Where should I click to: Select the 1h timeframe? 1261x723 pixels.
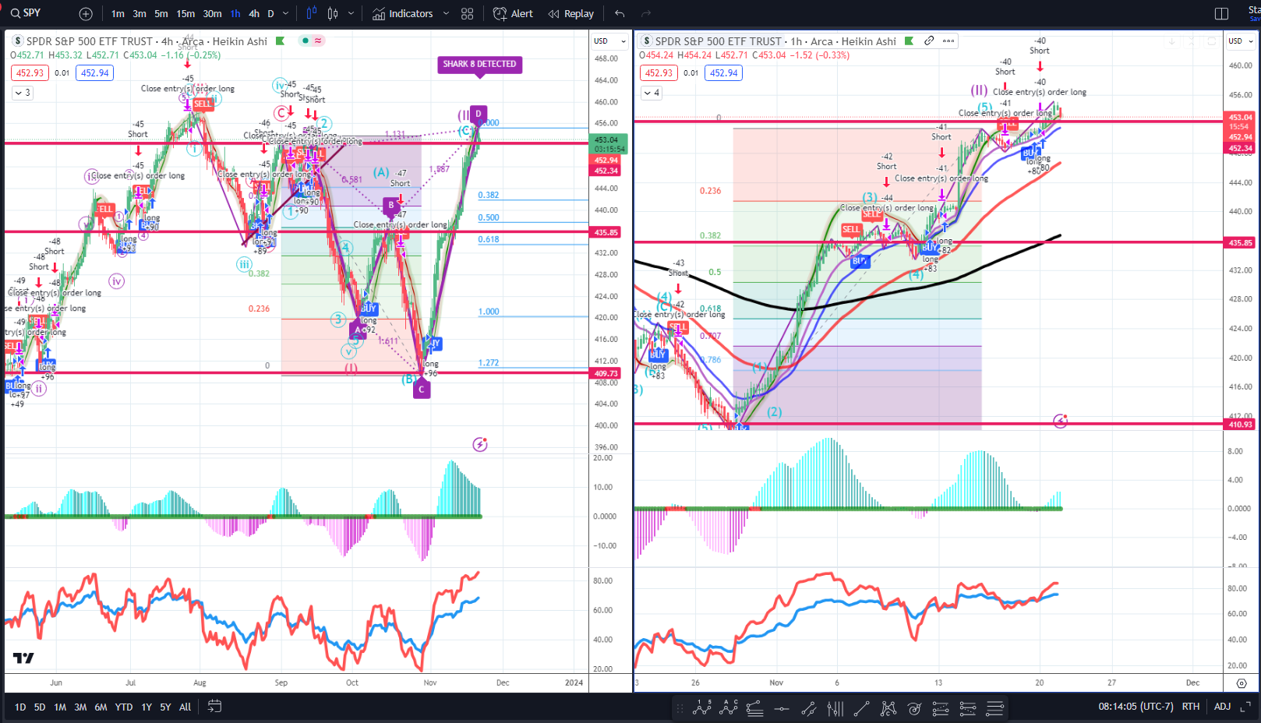pyautogui.click(x=235, y=14)
